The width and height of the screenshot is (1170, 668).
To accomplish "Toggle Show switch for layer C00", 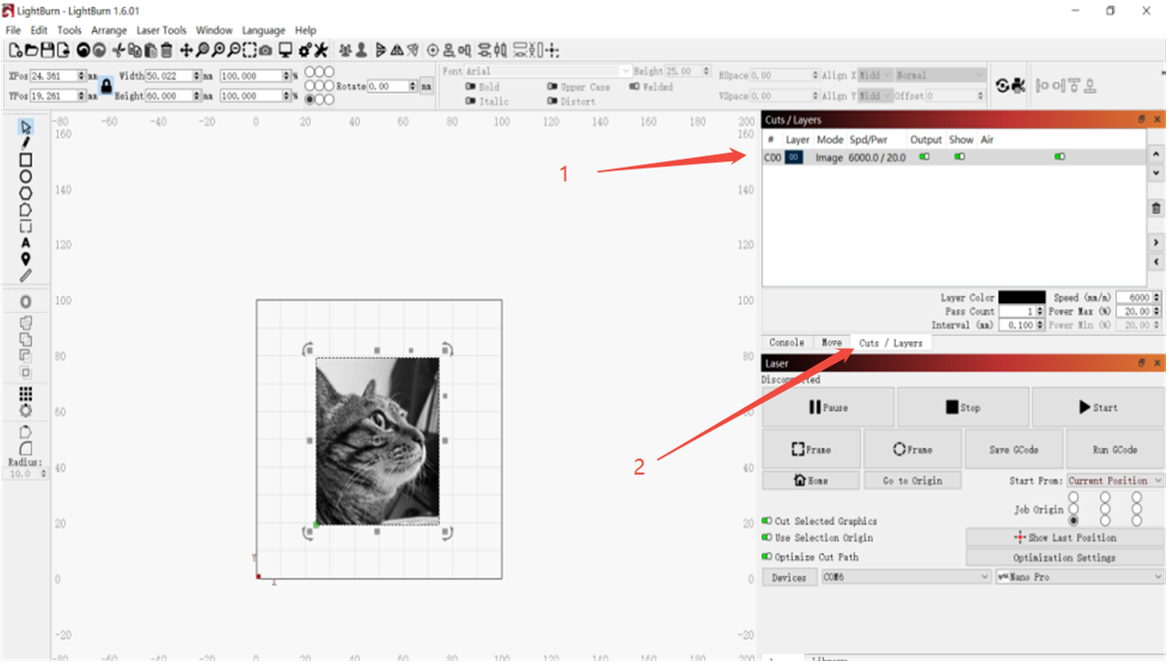I will point(960,157).
